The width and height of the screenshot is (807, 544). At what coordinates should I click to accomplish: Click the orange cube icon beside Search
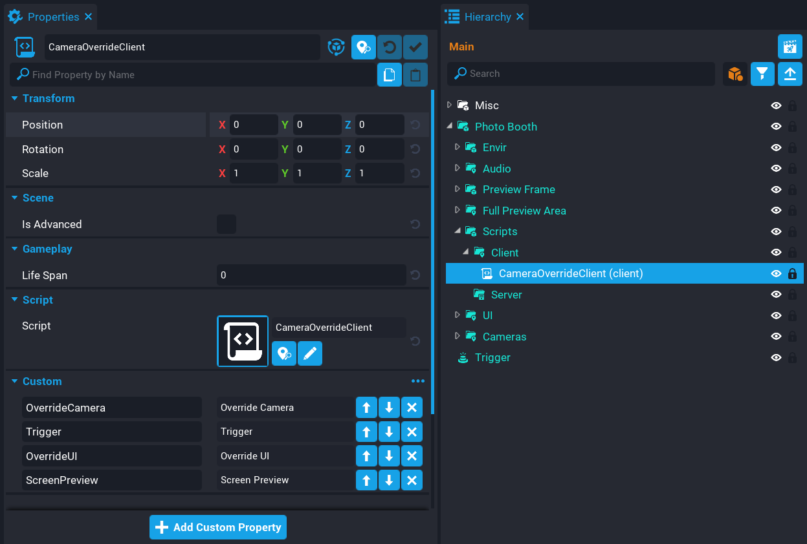735,74
